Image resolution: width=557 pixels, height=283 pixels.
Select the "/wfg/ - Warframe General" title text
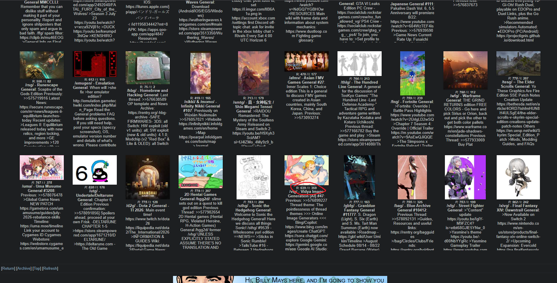(465, 98)
